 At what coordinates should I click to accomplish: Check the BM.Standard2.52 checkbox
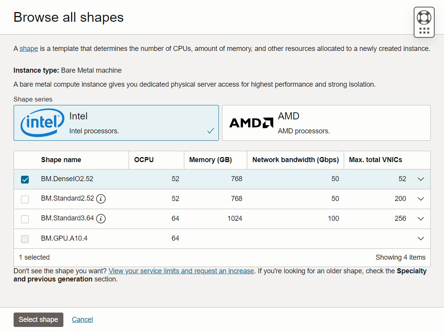pos(25,199)
